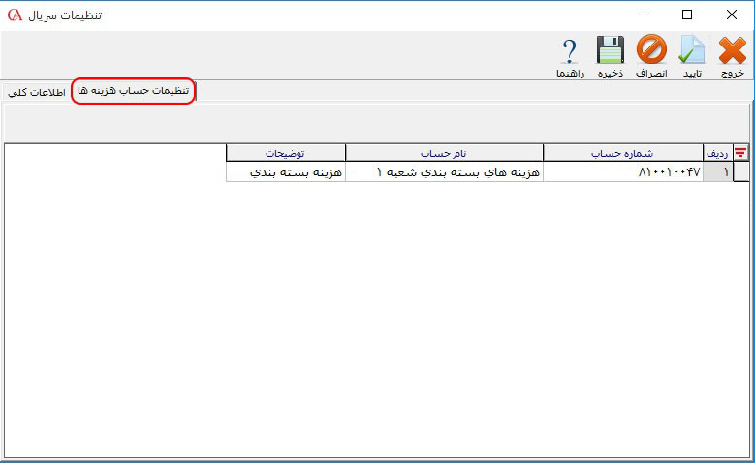The image size is (755, 463).
Task: Click the خروج (Exit) toolbar icon
Action: click(x=732, y=55)
